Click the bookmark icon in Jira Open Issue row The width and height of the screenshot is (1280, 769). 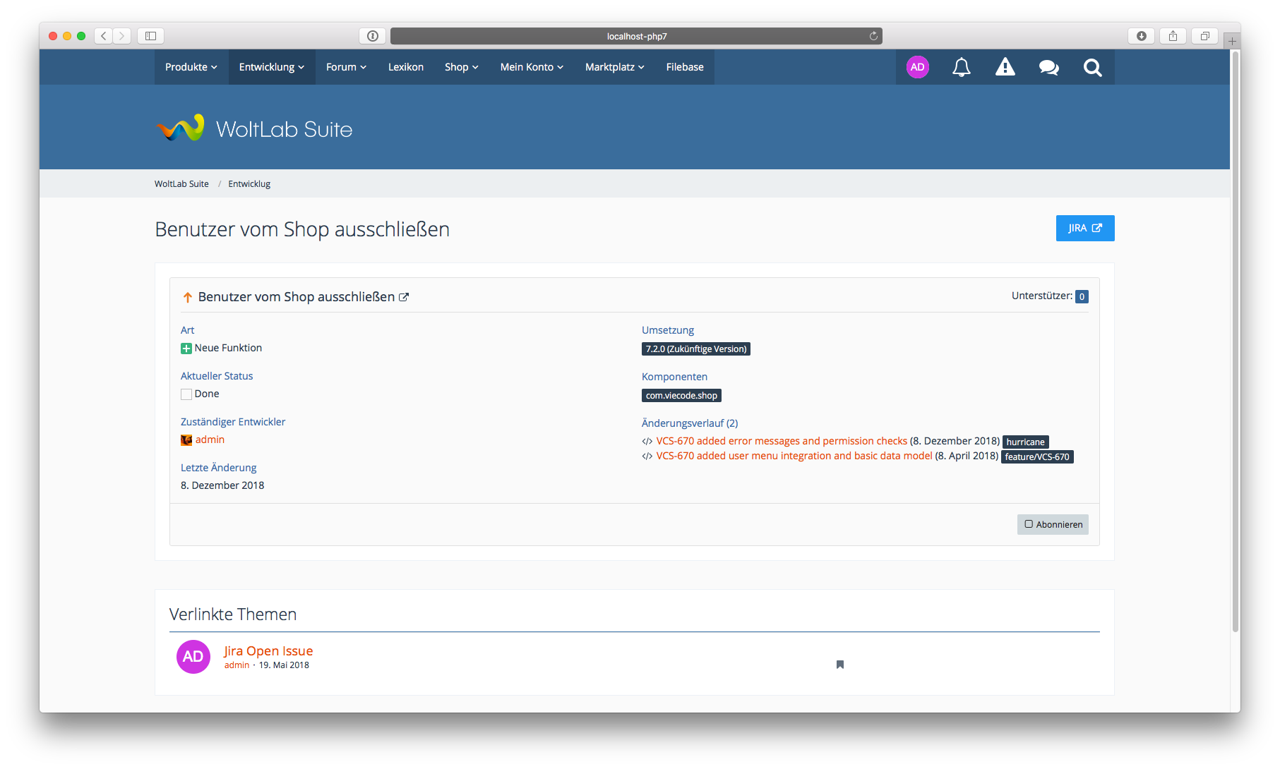pos(840,665)
